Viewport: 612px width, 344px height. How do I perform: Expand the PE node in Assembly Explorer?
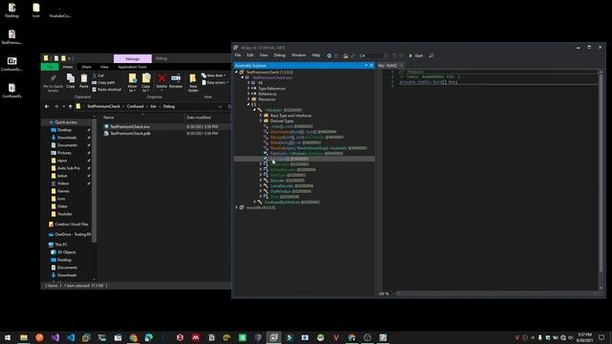(249, 83)
